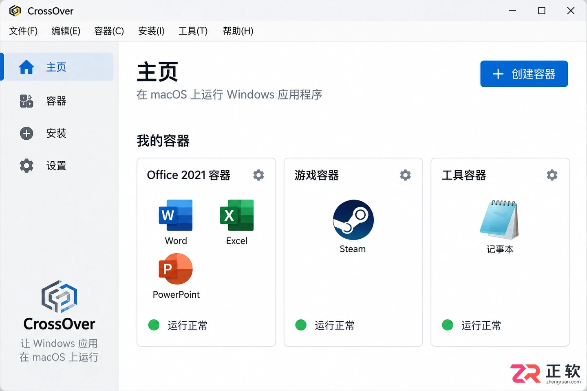The width and height of the screenshot is (587, 391).
Task: Click 运行正常 status in 游戏容器 card
Action: point(335,325)
